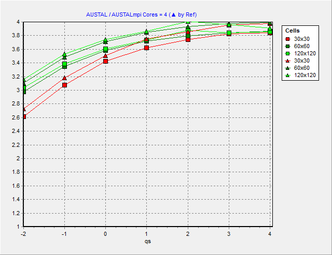332x255 pixels.
Task: Click the x-axis tick label 3
Action: tap(229, 234)
